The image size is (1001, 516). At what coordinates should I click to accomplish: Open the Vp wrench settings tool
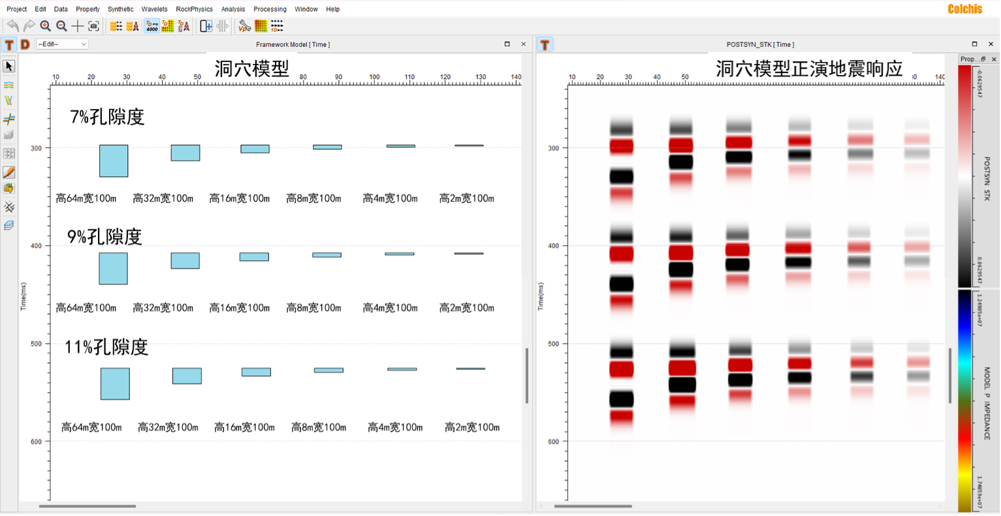(244, 26)
